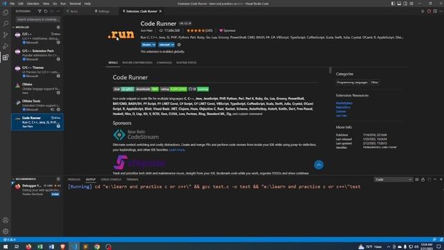Open the File menu
The image size is (444, 250).
[12, 3]
